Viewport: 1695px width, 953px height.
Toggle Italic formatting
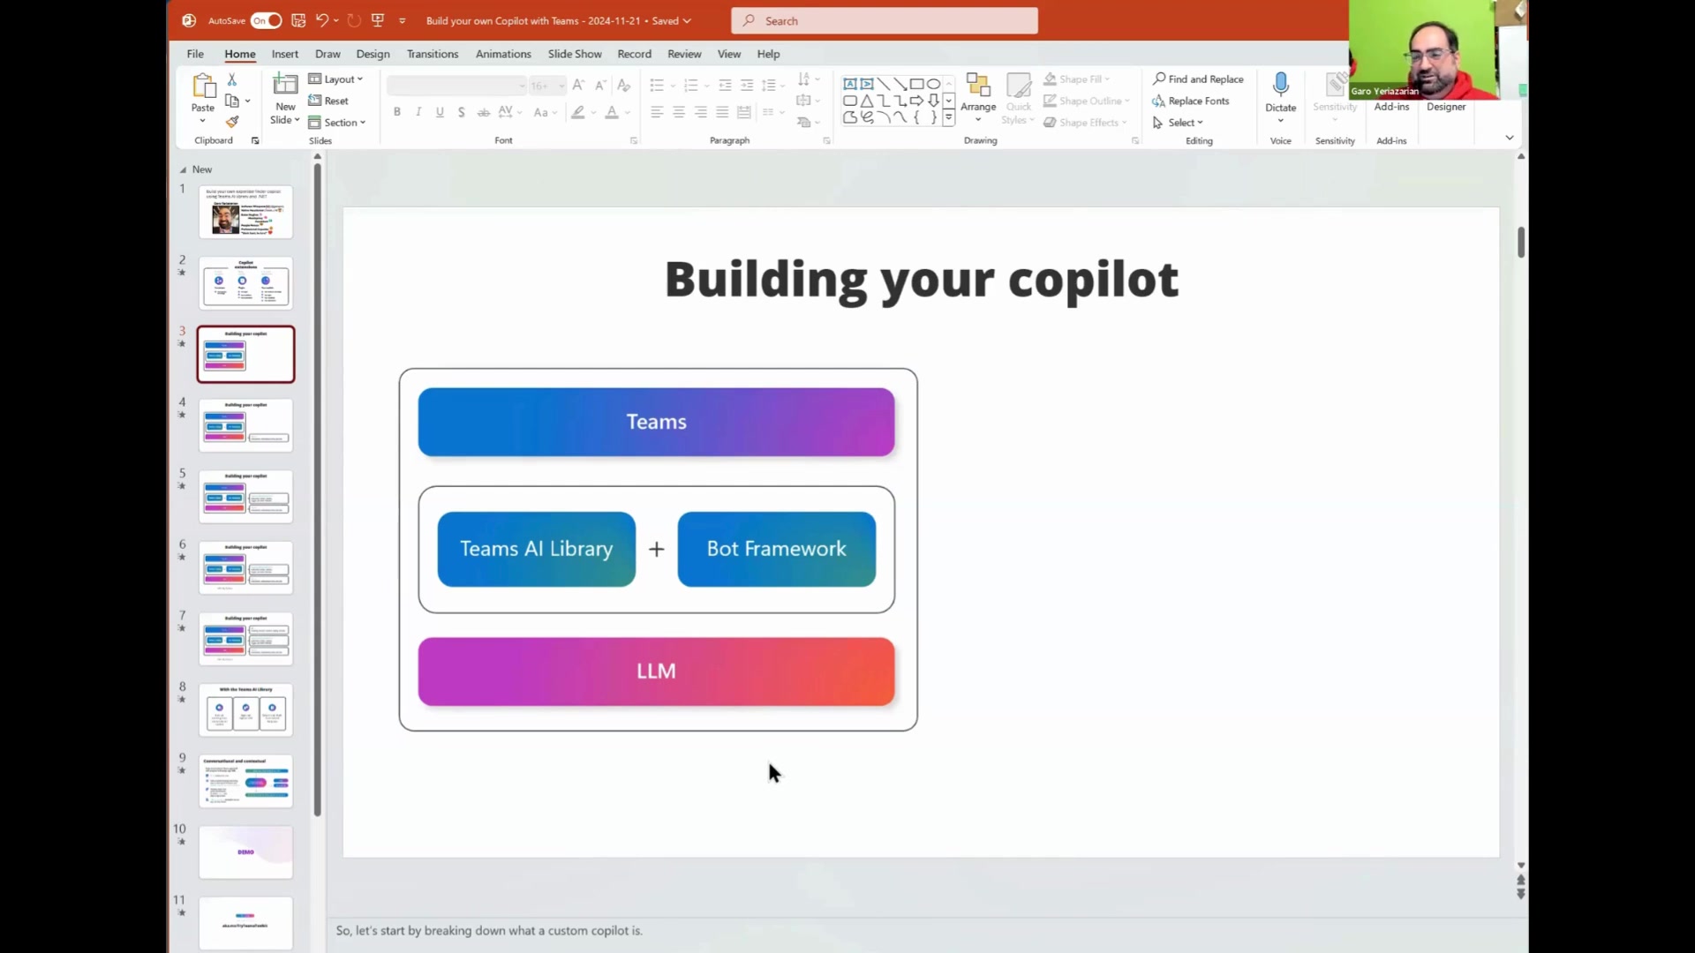(x=418, y=112)
